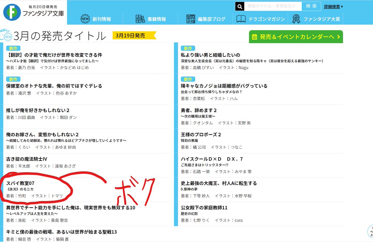Click the open-book icon beside ドラゴンマガジン
Viewport: 373px width, 242px height.
coord(241,19)
